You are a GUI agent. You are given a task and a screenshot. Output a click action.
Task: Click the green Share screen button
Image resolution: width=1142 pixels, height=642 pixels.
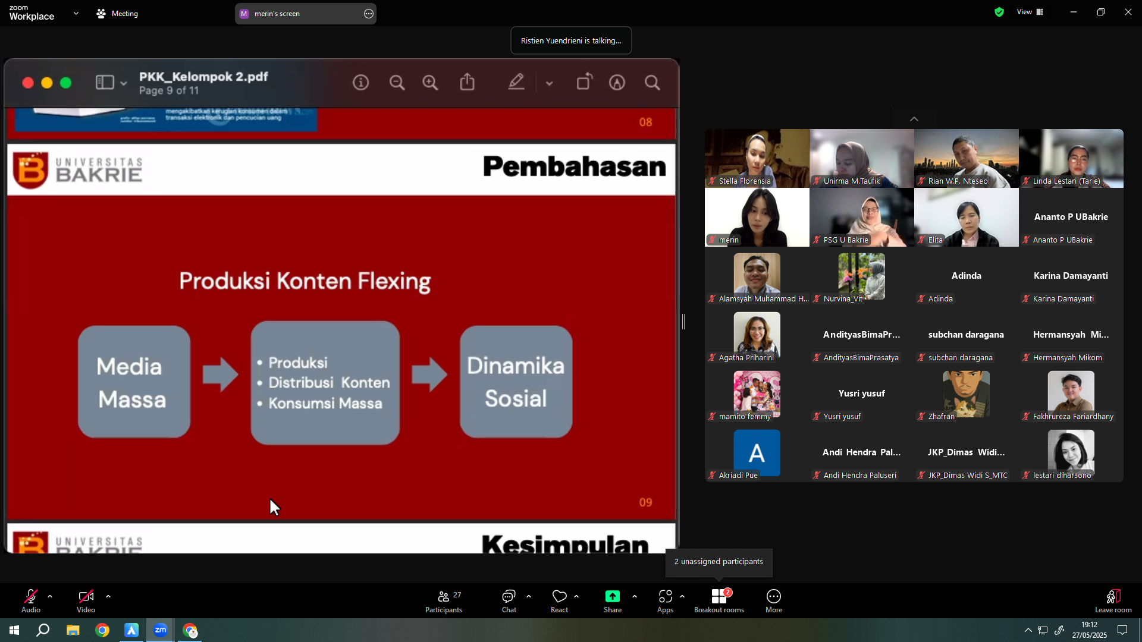(x=613, y=601)
